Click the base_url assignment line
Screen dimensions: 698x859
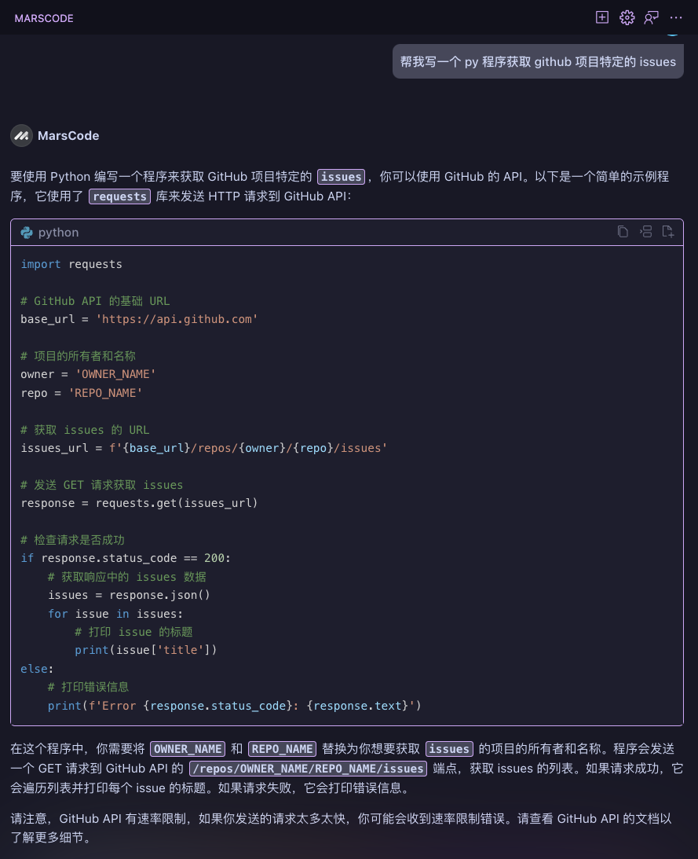[x=139, y=319]
